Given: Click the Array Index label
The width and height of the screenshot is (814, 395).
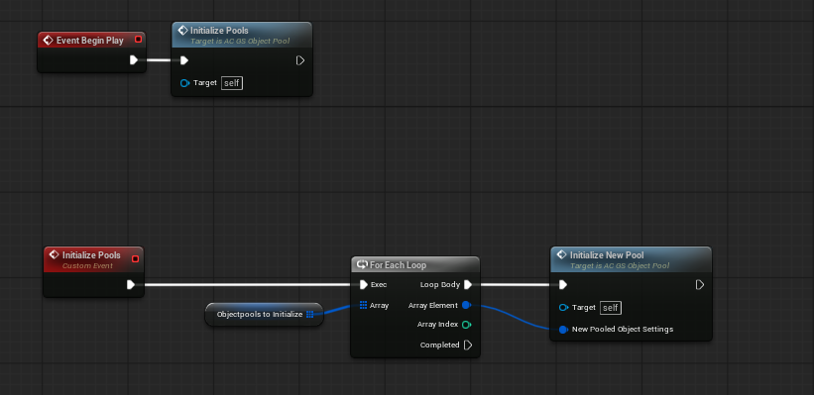Looking at the screenshot, I should point(437,325).
